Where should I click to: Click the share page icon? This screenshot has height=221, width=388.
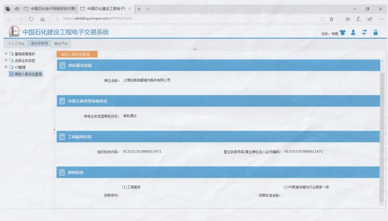click(370, 19)
